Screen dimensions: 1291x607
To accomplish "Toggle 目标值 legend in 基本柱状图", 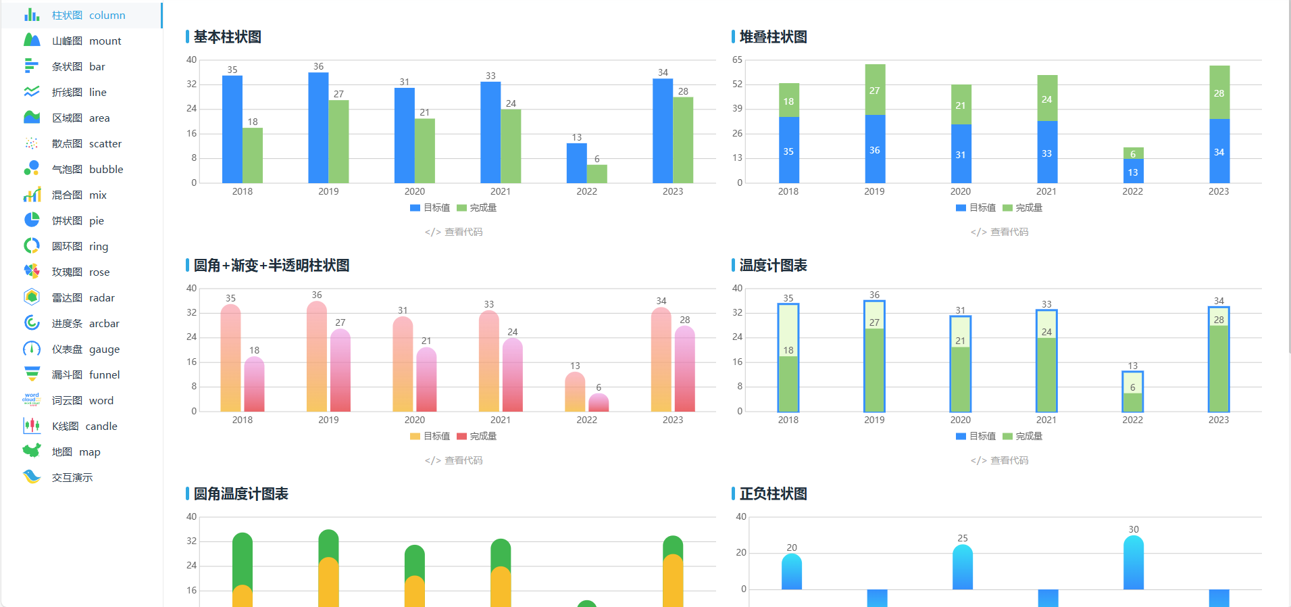I will point(430,208).
